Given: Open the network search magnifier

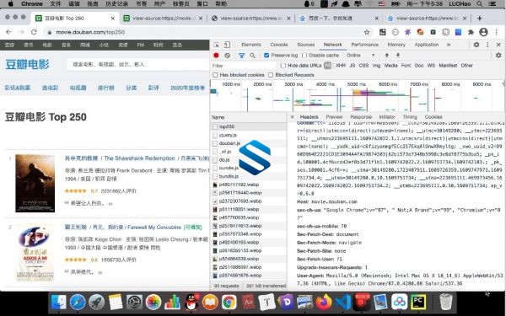Looking at the screenshot, I should tap(253, 56).
